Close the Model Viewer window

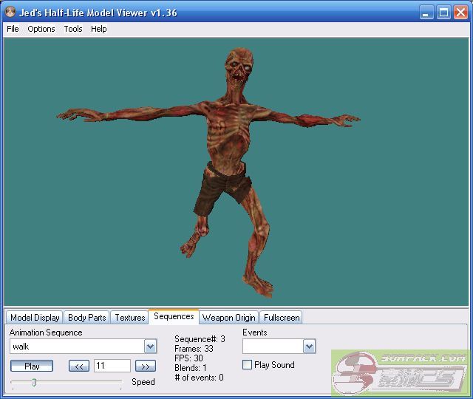pyautogui.click(x=460, y=13)
